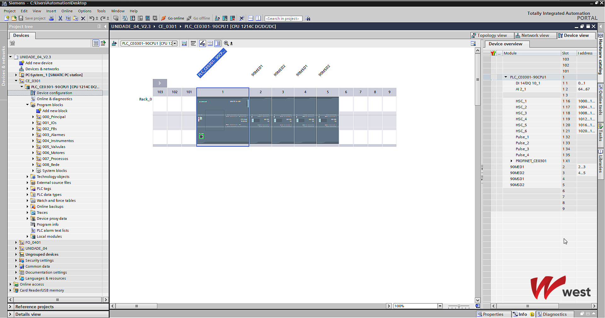605x318 pixels.
Task: Click the Undo arrow icon
Action: (x=91, y=18)
